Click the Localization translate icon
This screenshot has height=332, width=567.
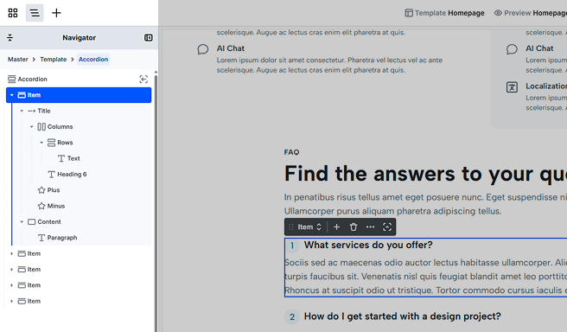512,87
